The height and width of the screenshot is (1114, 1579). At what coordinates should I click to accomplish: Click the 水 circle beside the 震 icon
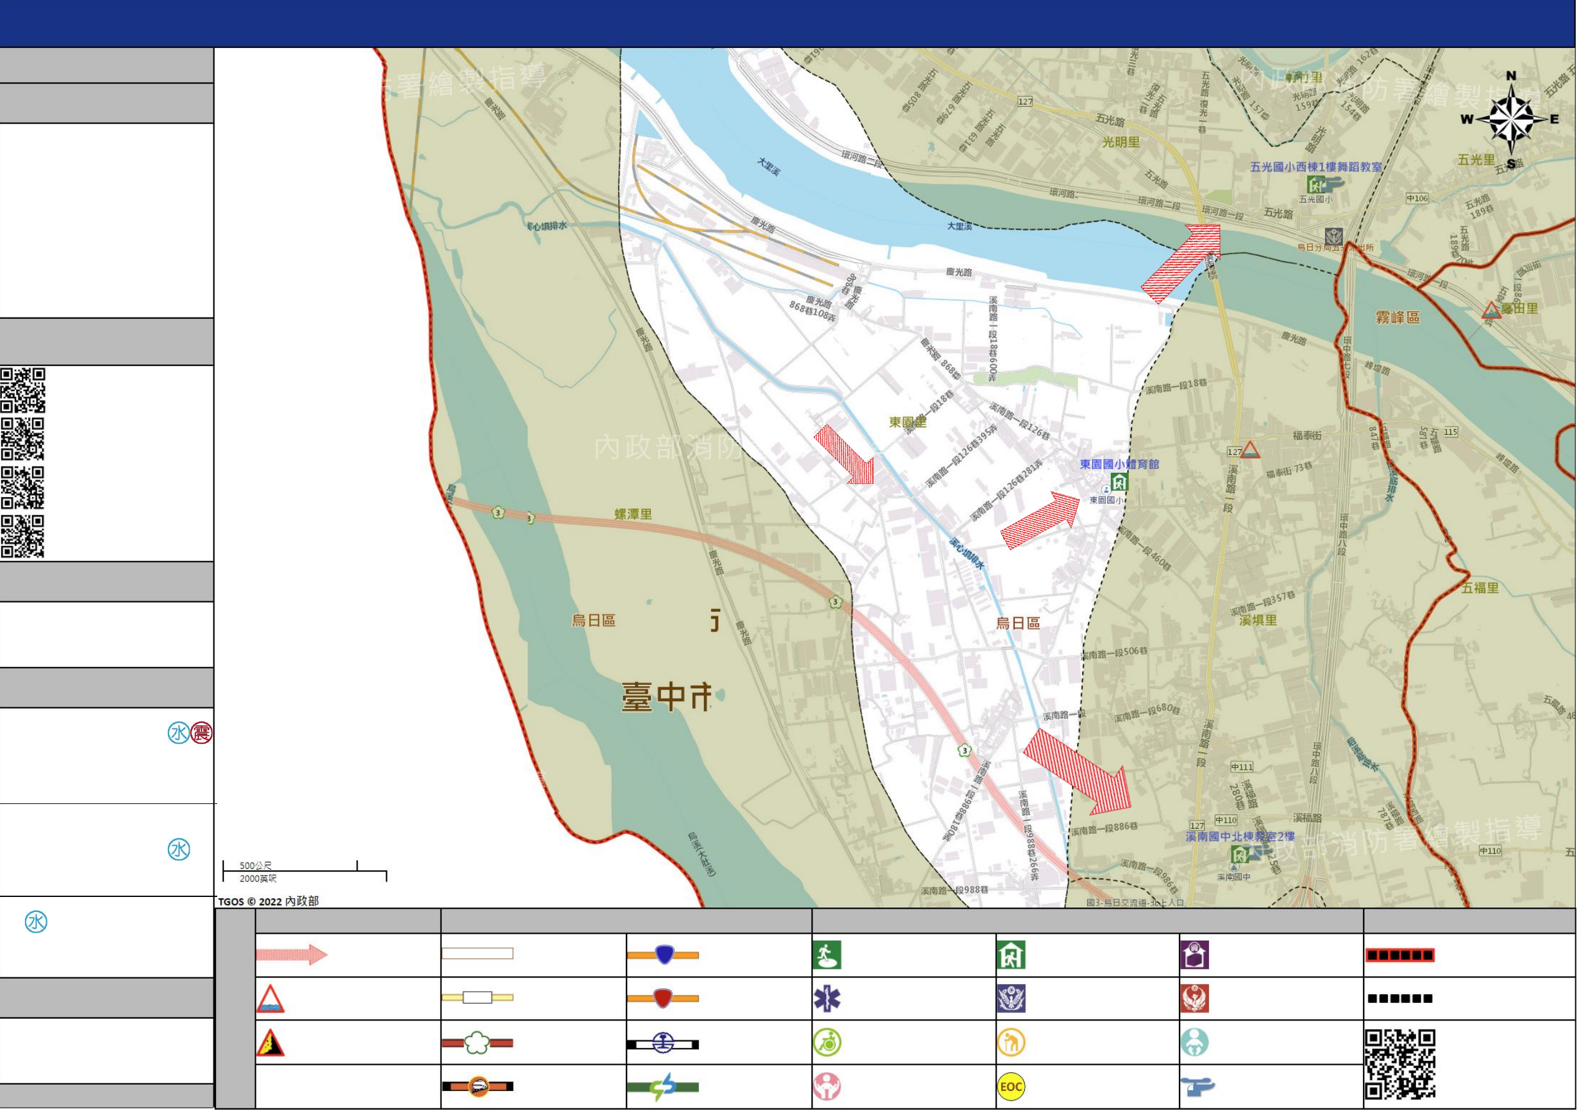coord(178,734)
